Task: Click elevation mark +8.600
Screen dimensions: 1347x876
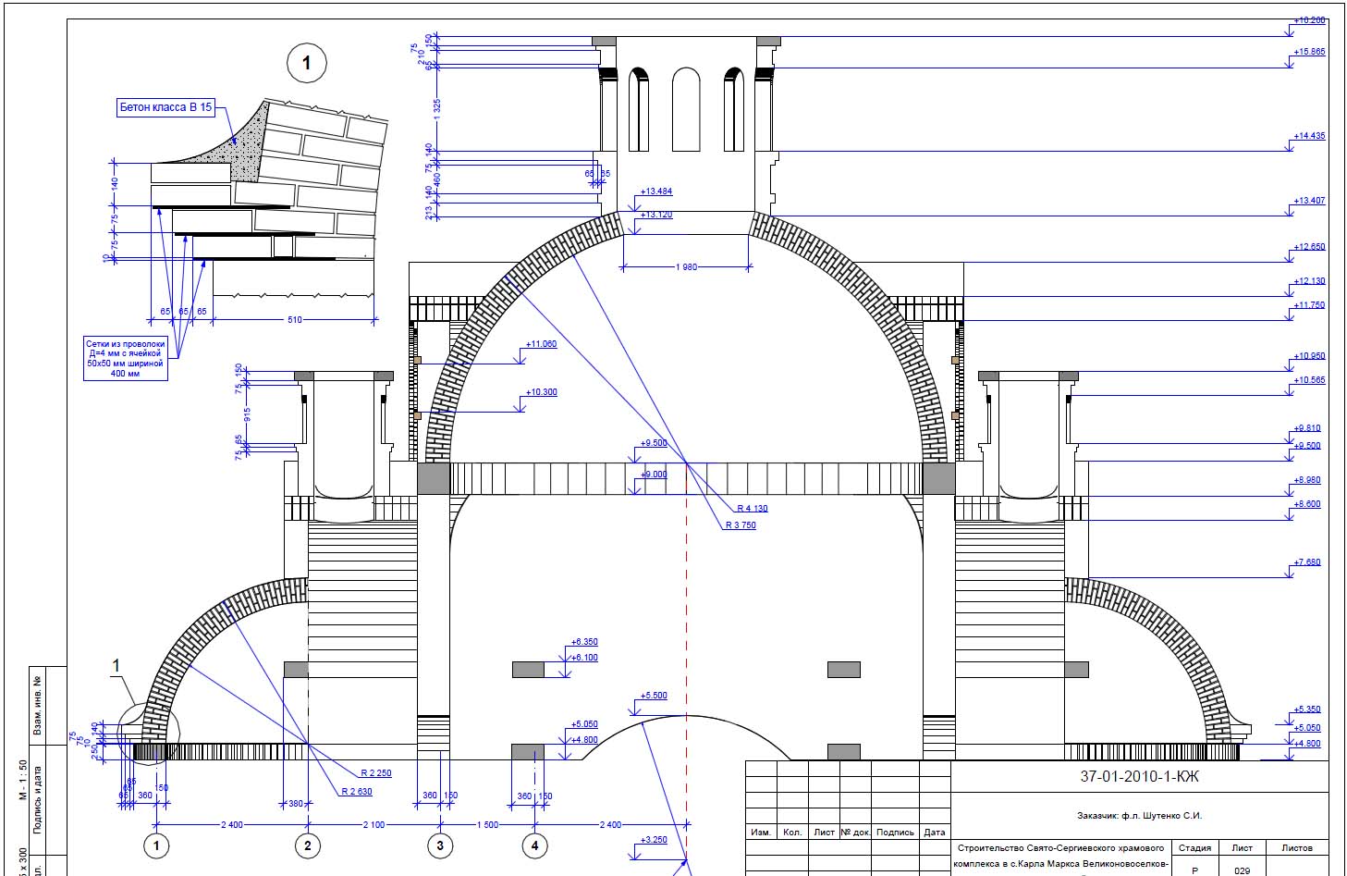Action: click(1307, 504)
